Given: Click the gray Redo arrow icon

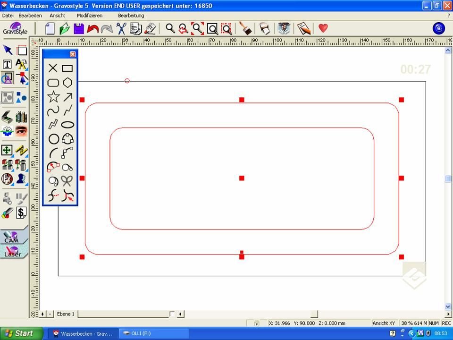Looking at the screenshot, I should point(107,29).
